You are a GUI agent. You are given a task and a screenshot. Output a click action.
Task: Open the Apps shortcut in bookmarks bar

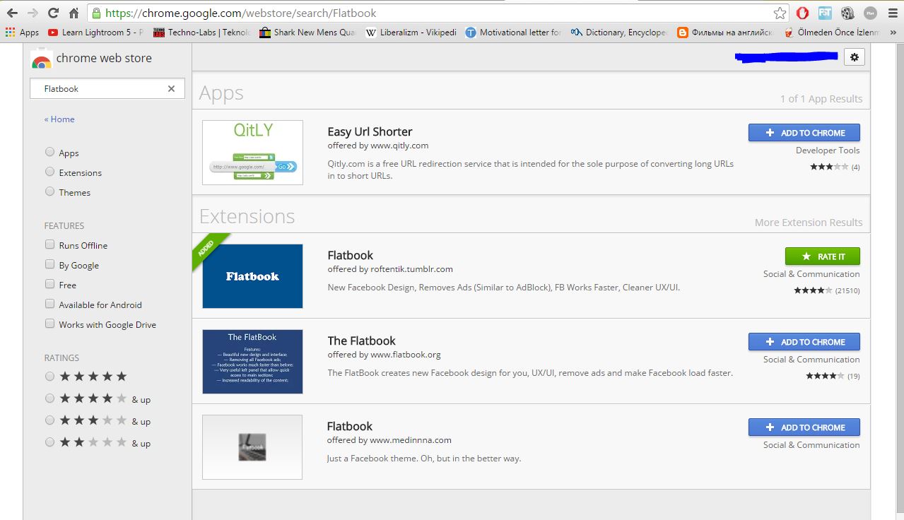[22, 32]
